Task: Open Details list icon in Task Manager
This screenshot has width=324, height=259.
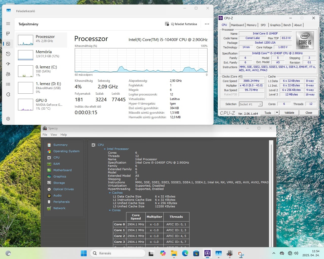Action: 8,84
